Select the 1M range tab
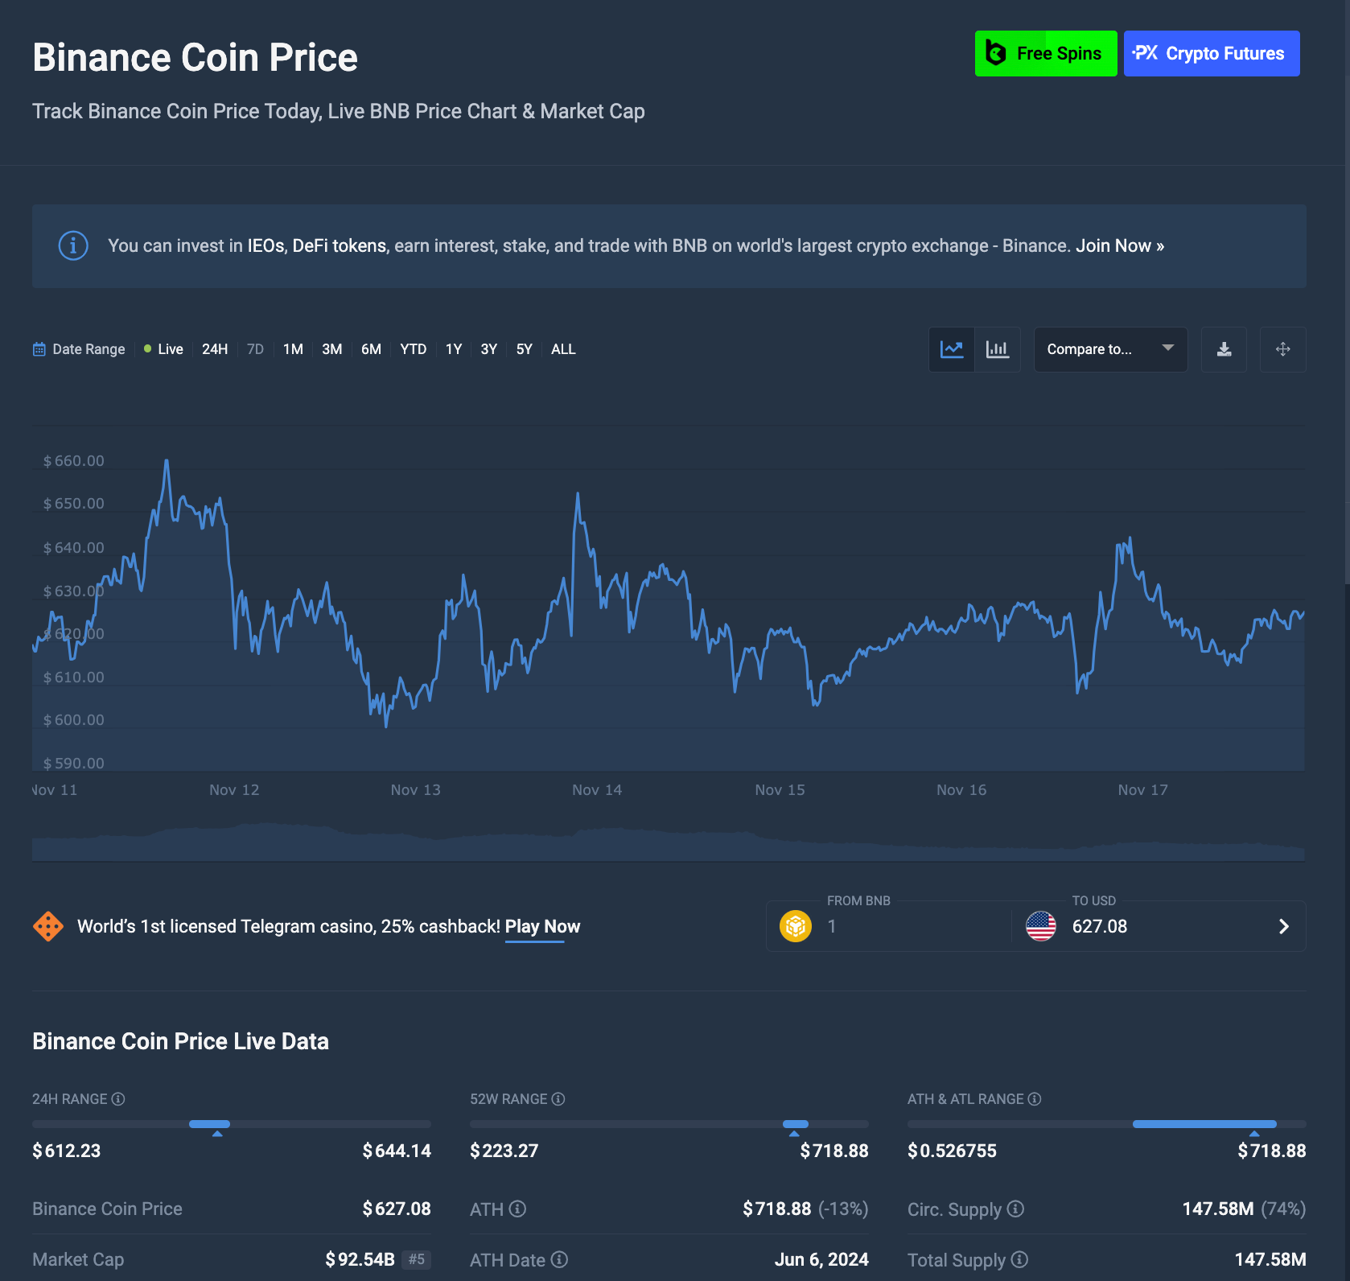Viewport: 1350px width, 1281px height. 293,349
